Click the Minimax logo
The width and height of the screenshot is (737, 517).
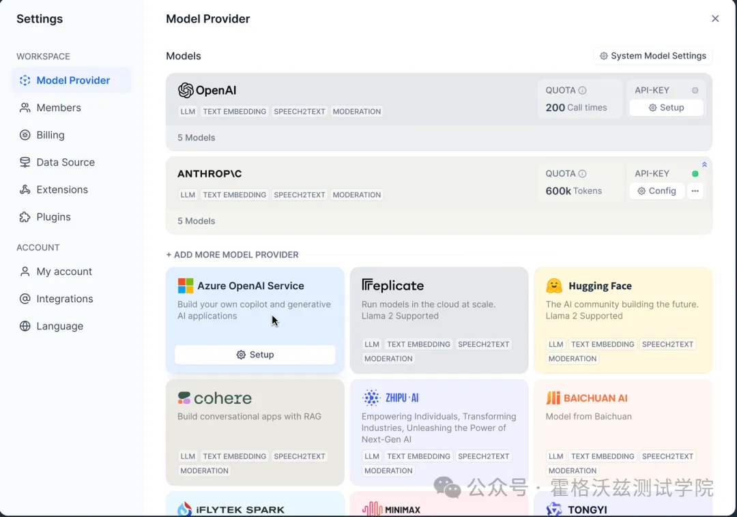pos(391,509)
